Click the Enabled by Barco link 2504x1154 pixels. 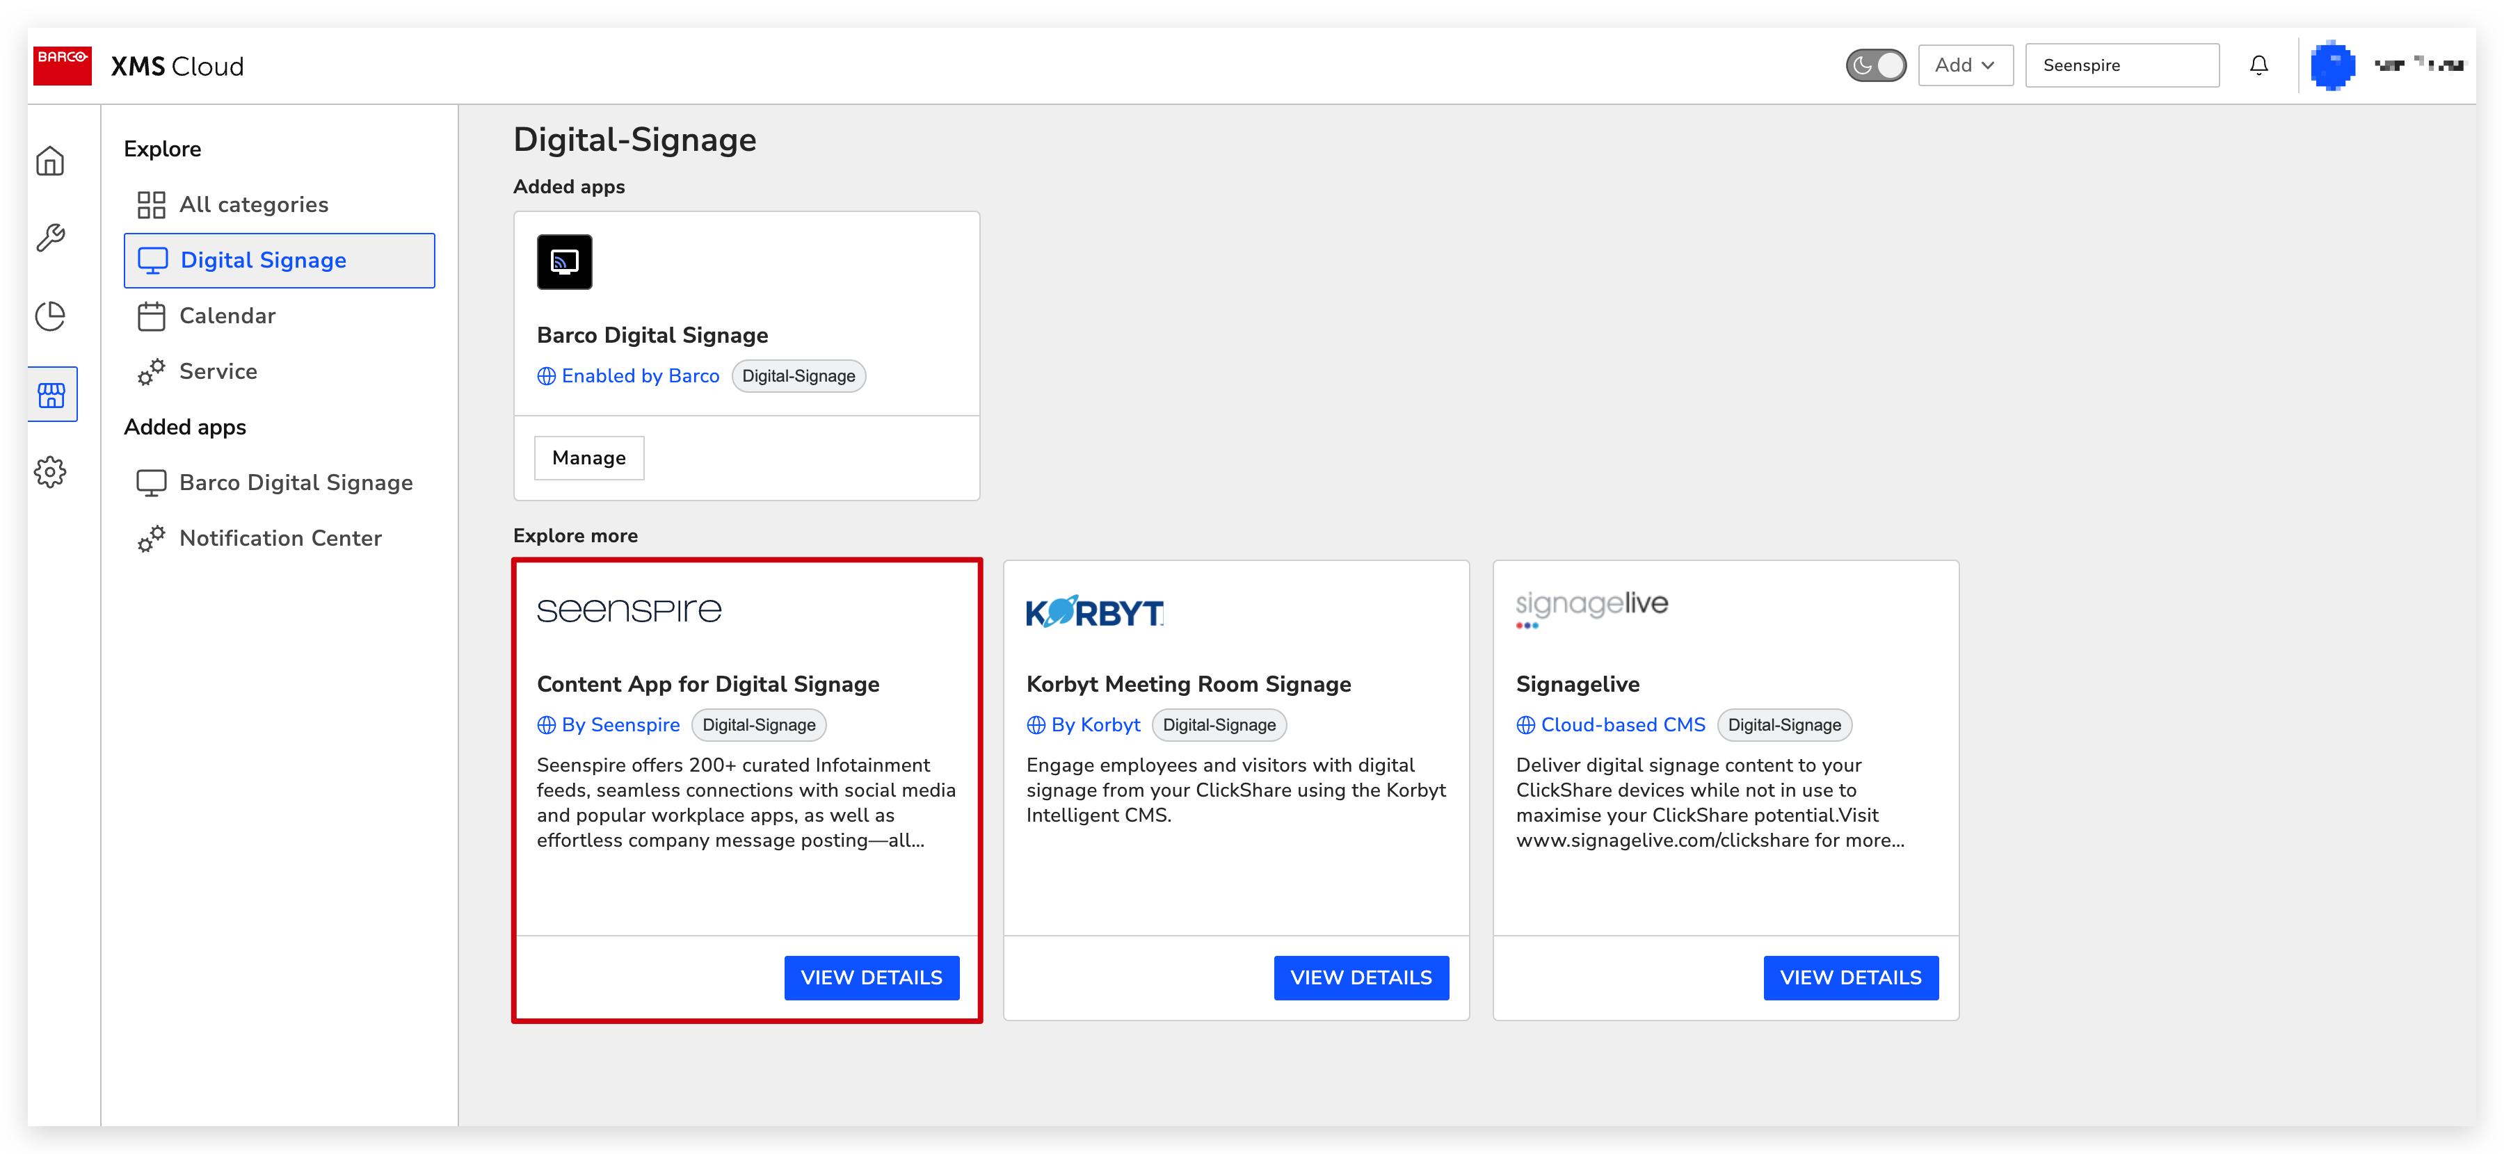641,376
